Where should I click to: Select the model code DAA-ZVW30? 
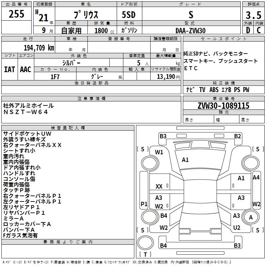[x=191, y=30]
